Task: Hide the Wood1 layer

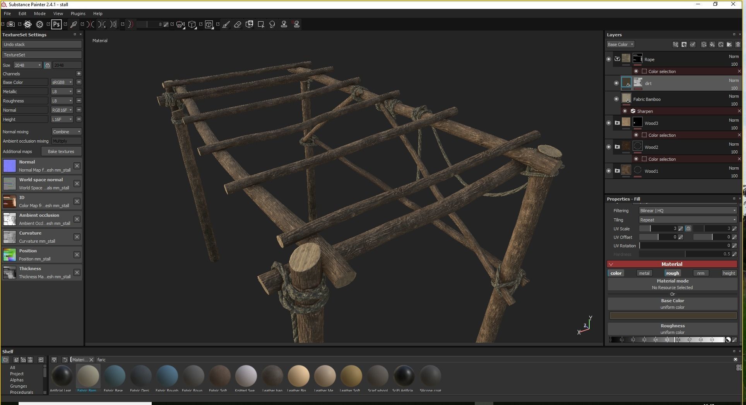Action: tap(609, 171)
